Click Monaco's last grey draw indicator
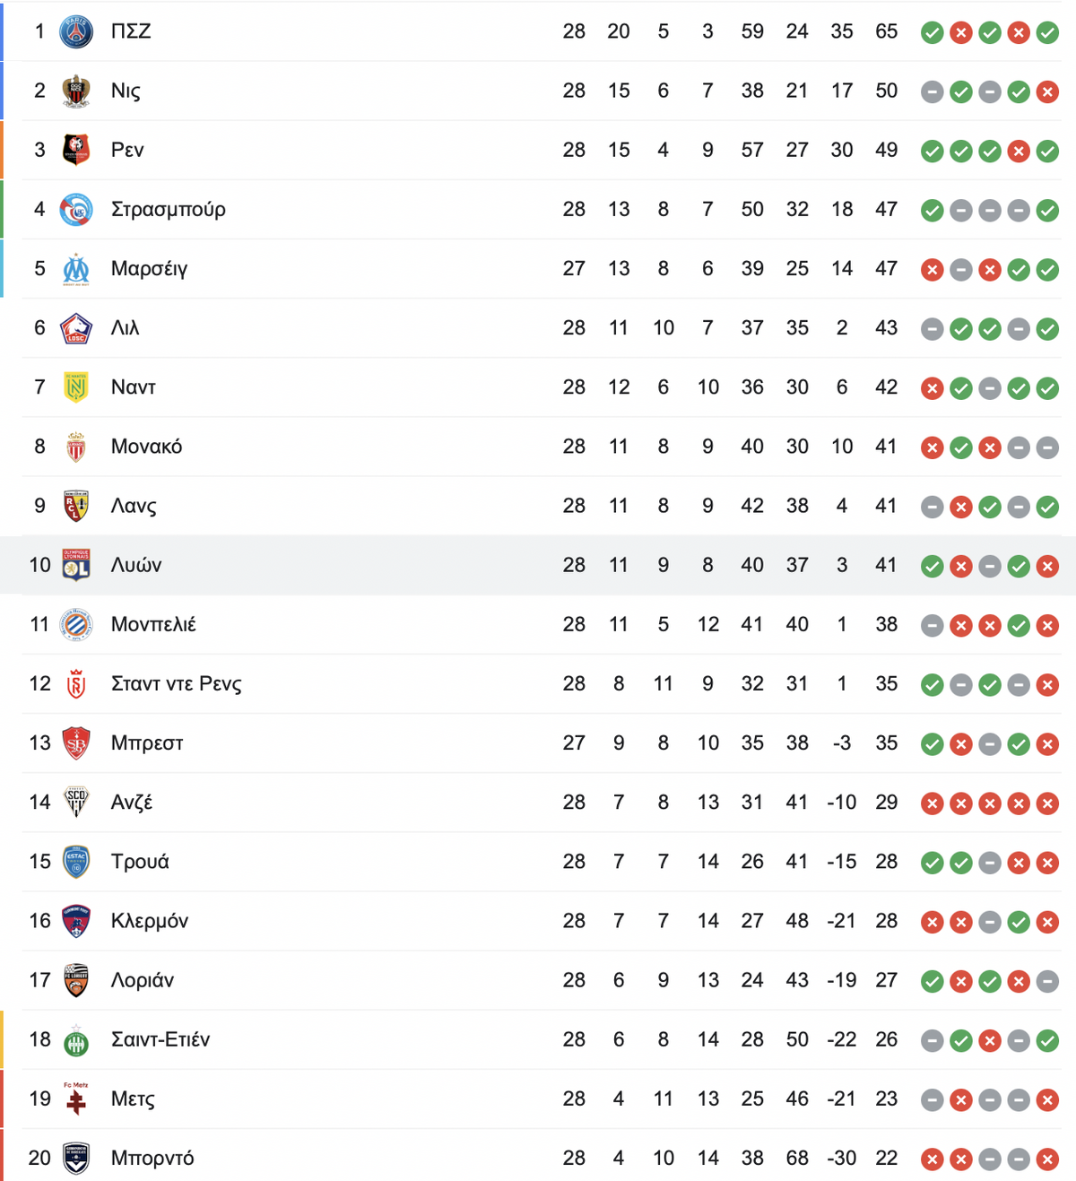The image size is (1076, 1181). [1047, 447]
